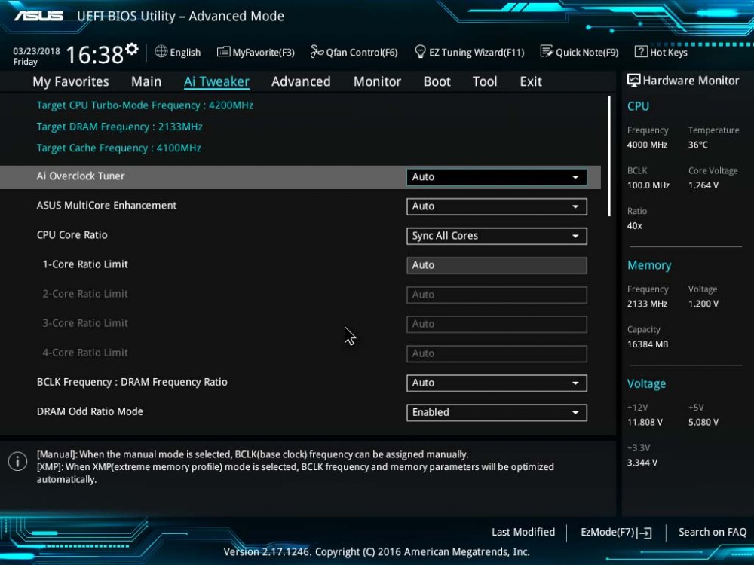The height and width of the screenshot is (565, 754).
Task: Click the 1.264 V core voltage value
Action: point(703,185)
